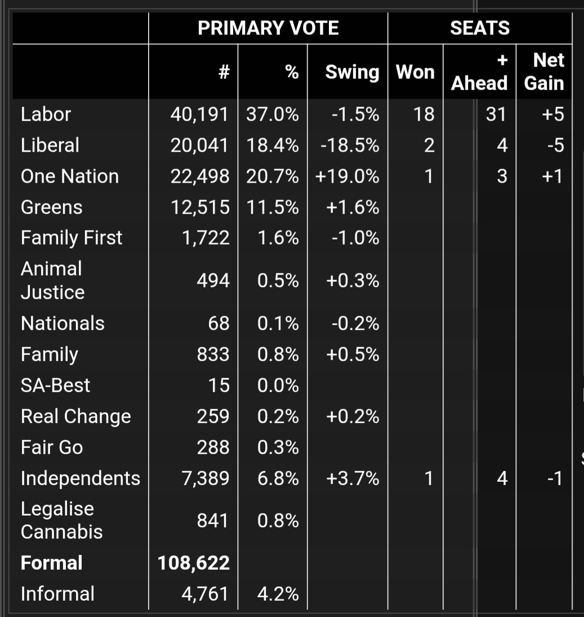Click the Swing column header
The width and height of the screenshot is (584, 617).
pos(352,72)
